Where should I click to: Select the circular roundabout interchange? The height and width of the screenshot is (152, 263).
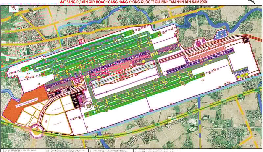point(36,131)
